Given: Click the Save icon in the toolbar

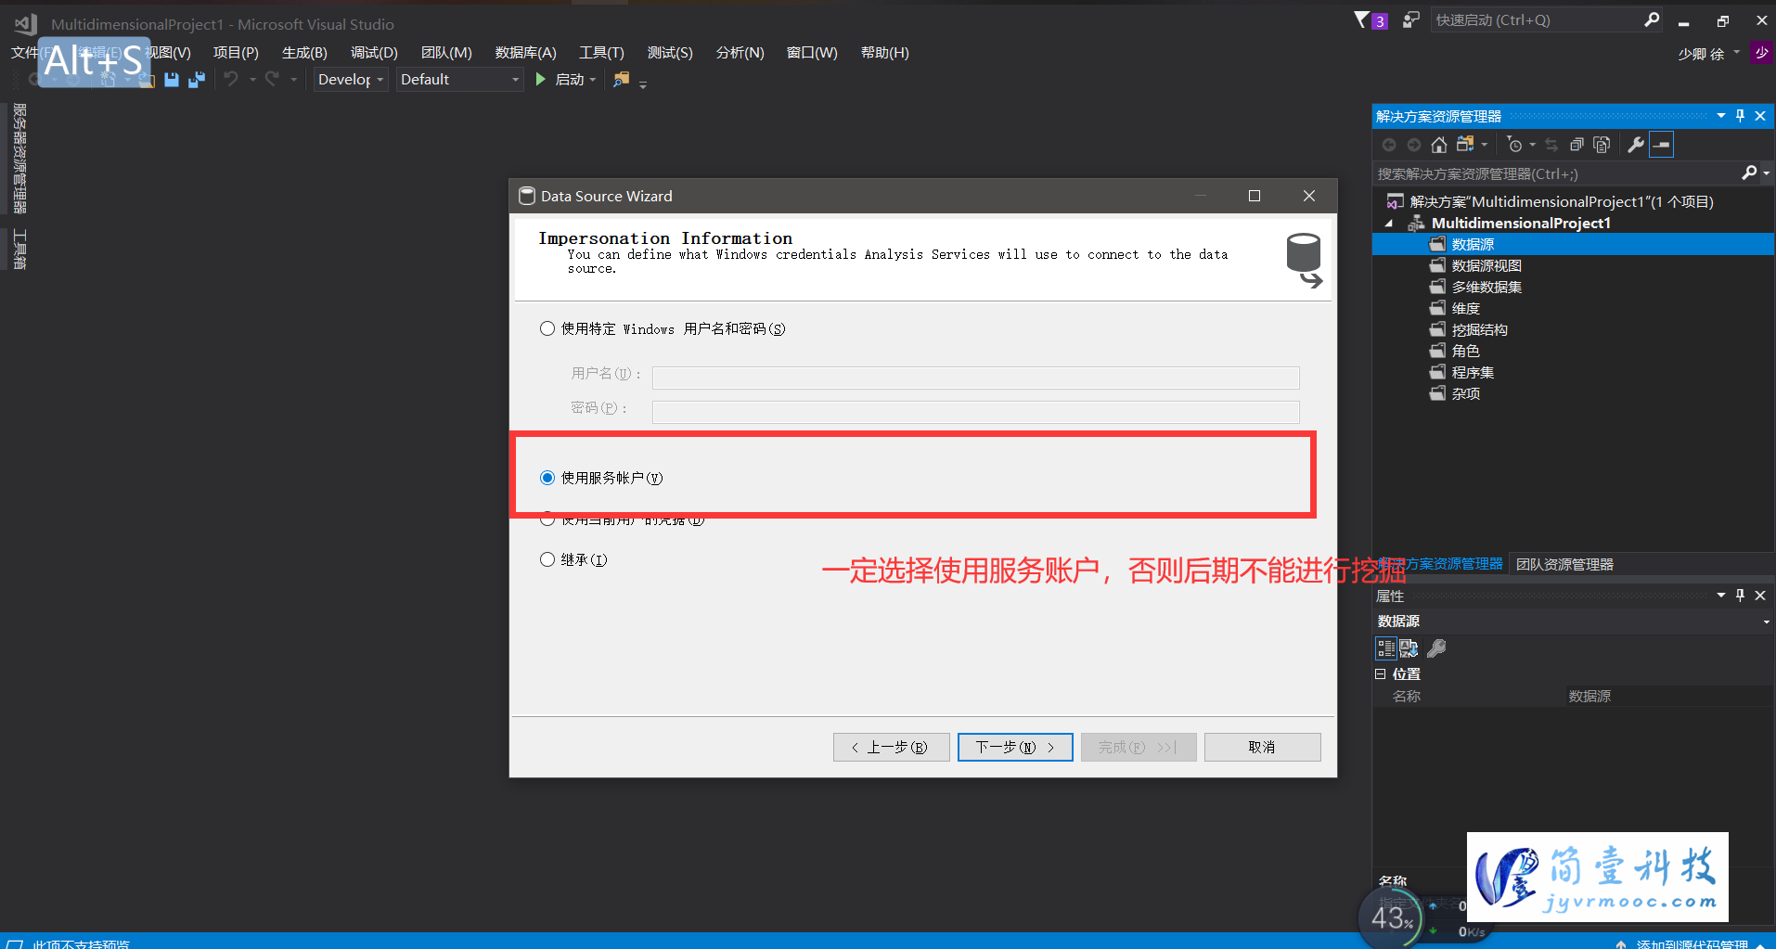Looking at the screenshot, I should [x=172, y=80].
